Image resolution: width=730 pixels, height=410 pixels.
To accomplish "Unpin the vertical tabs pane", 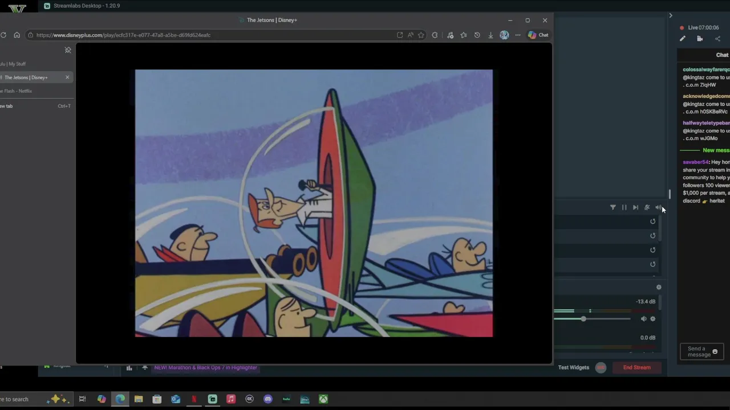I will [68, 50].
